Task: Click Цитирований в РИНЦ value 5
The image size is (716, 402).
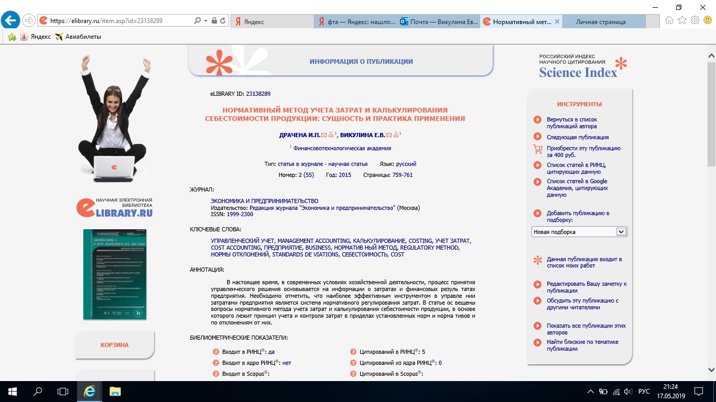Action: (424, 352)
